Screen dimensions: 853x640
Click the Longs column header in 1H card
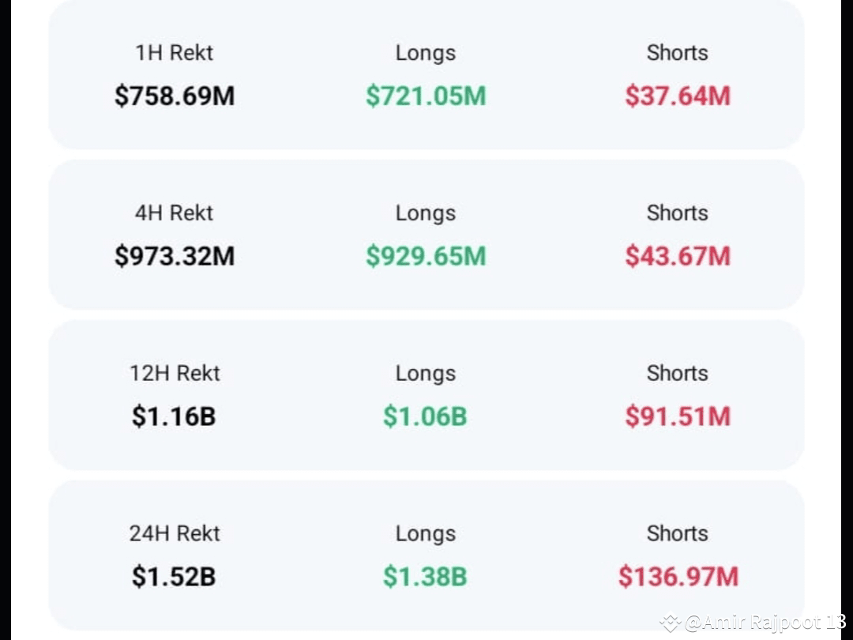pyautogui.click(x=425, y=52)
